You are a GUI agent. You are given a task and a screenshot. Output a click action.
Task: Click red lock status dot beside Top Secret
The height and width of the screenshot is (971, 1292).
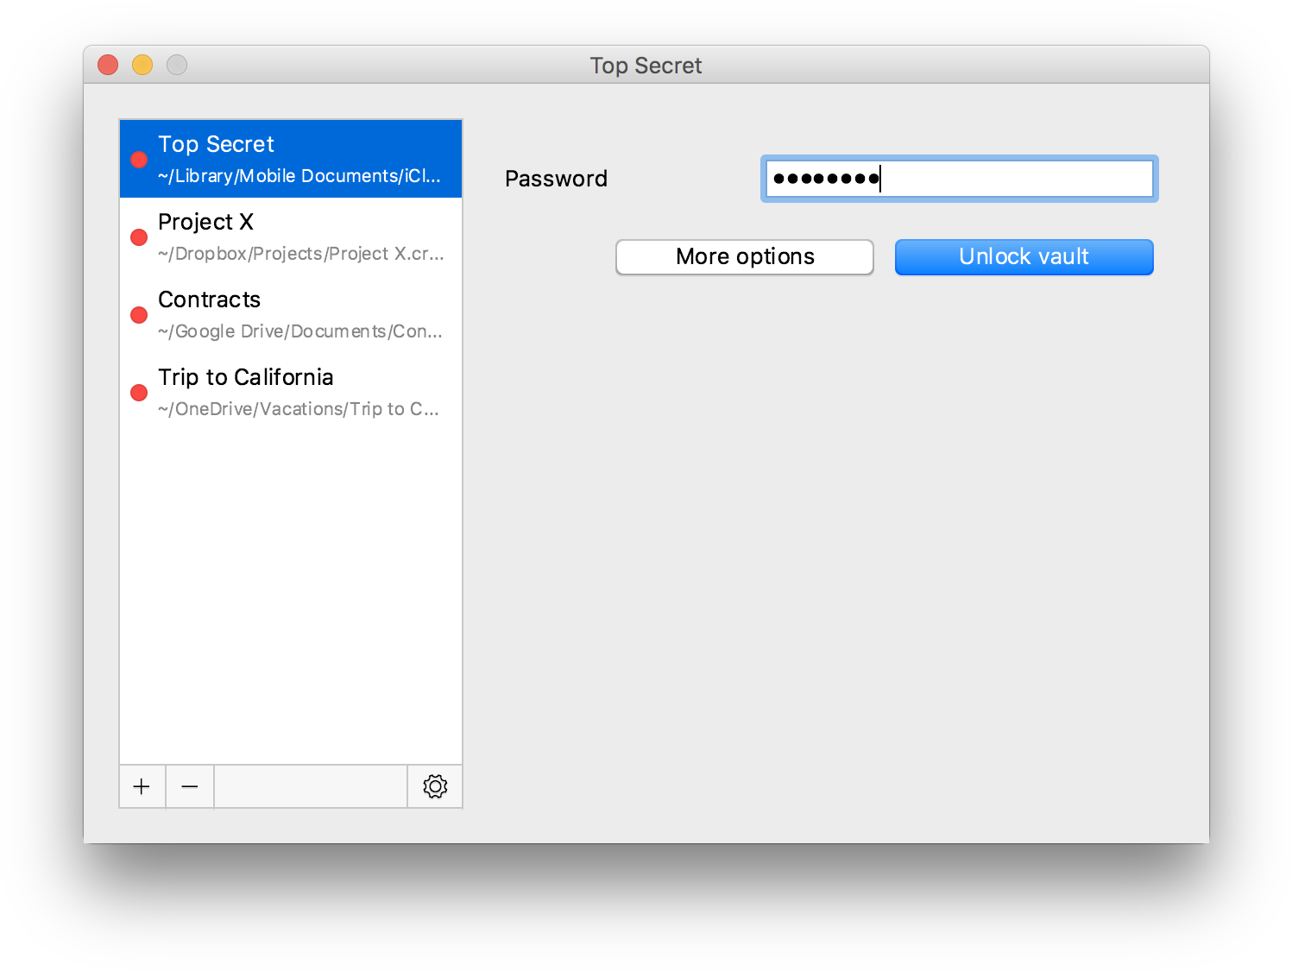(x=139, y=160)
